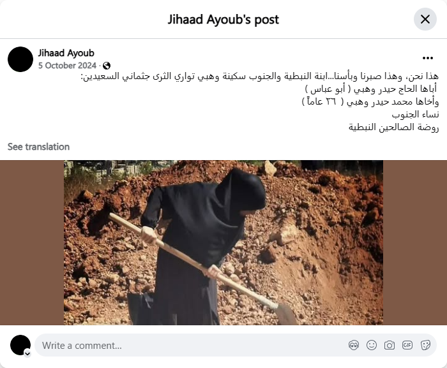Click the Jihaad Ayoub author name
The width and height of the screenshot is (447, 368).
coord(66,53)
